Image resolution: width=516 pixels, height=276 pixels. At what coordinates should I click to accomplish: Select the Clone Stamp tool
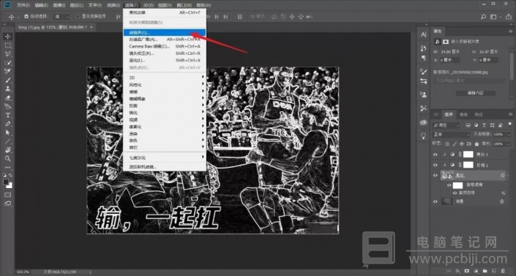[x=8, y=89]
